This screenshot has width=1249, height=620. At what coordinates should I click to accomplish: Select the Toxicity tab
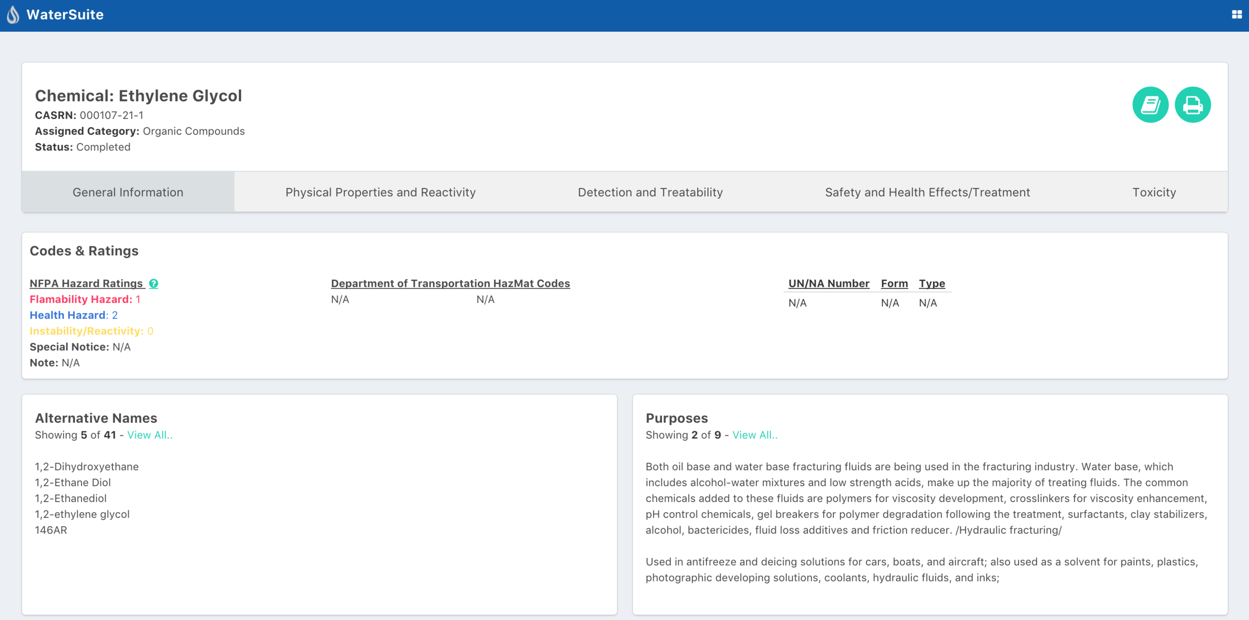1154,192
